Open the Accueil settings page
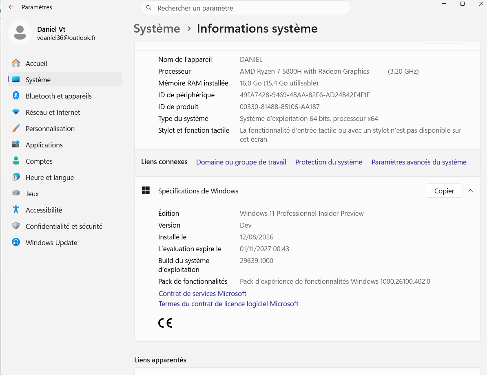 click(x=65, y=63)
